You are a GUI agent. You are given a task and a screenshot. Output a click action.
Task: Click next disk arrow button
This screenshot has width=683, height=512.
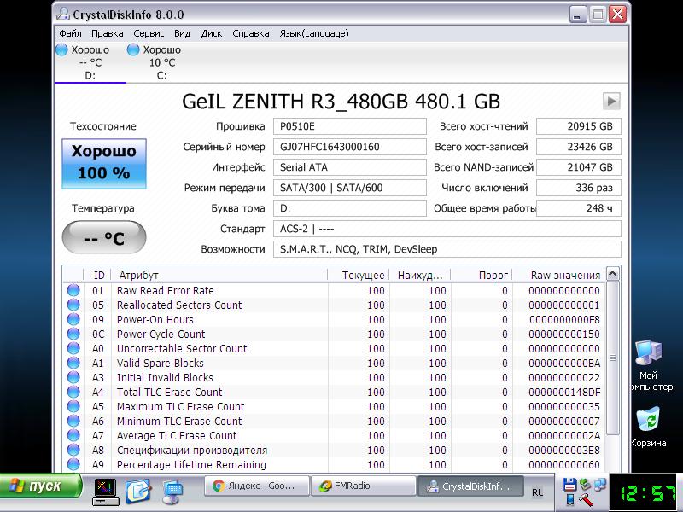pos(611,101)
